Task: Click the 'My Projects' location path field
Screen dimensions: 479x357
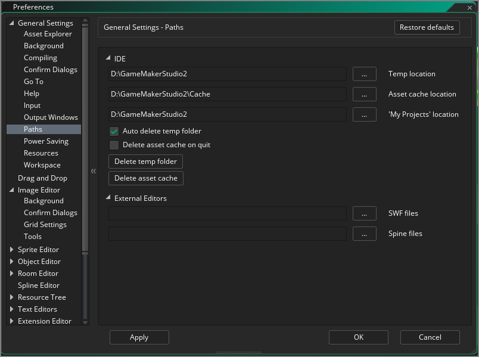Action: (x=227, y=114)
